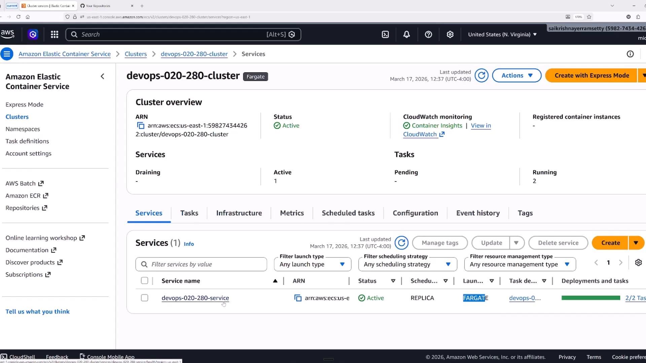Image resolution: width=646 pixels, height=363 pixels.
Task: Click the AWS logo home icon
Action: click(x=7, y=34)
